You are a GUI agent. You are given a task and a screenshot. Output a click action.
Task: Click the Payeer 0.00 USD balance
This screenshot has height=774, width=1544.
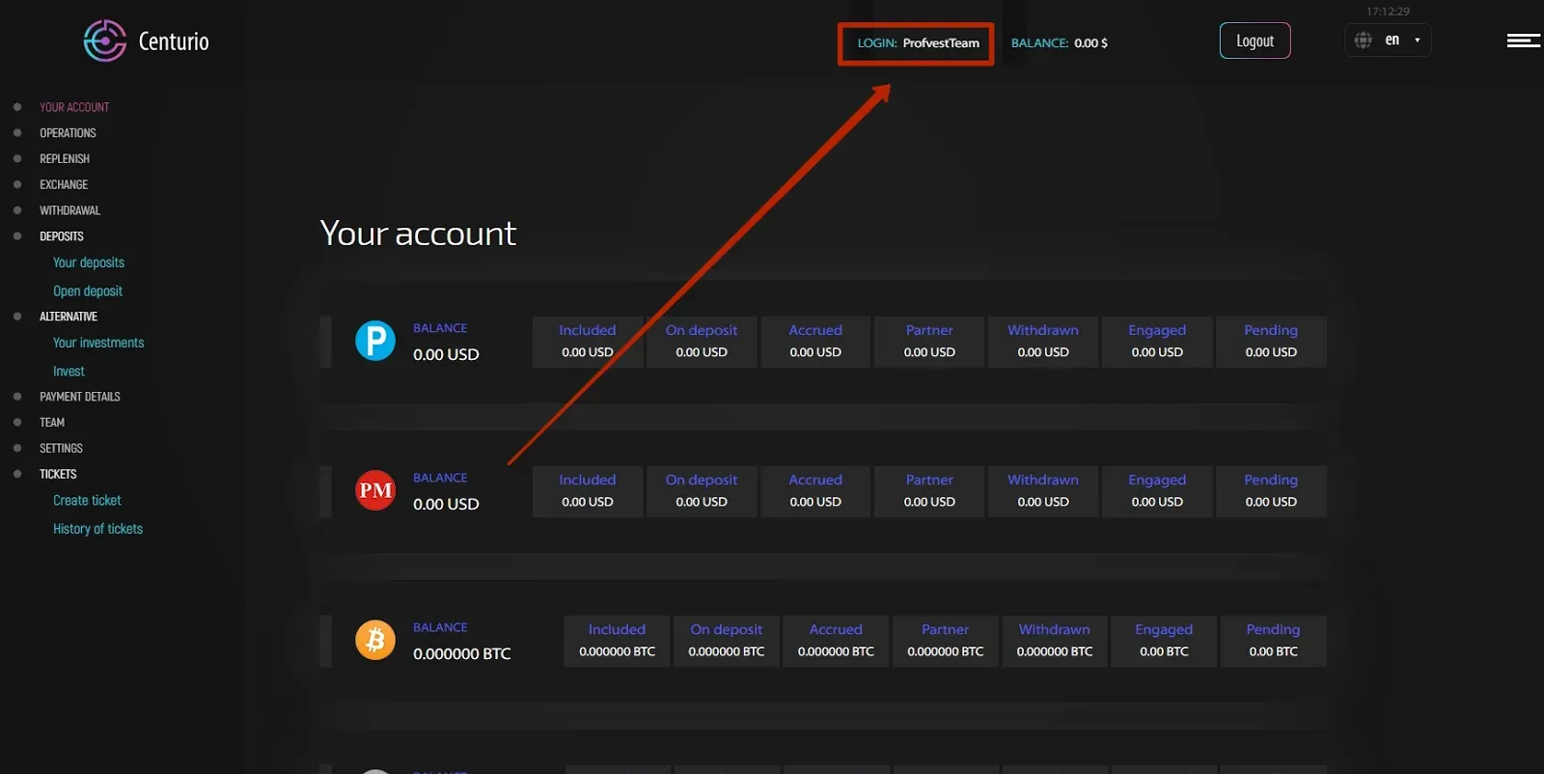click(446, 354)
